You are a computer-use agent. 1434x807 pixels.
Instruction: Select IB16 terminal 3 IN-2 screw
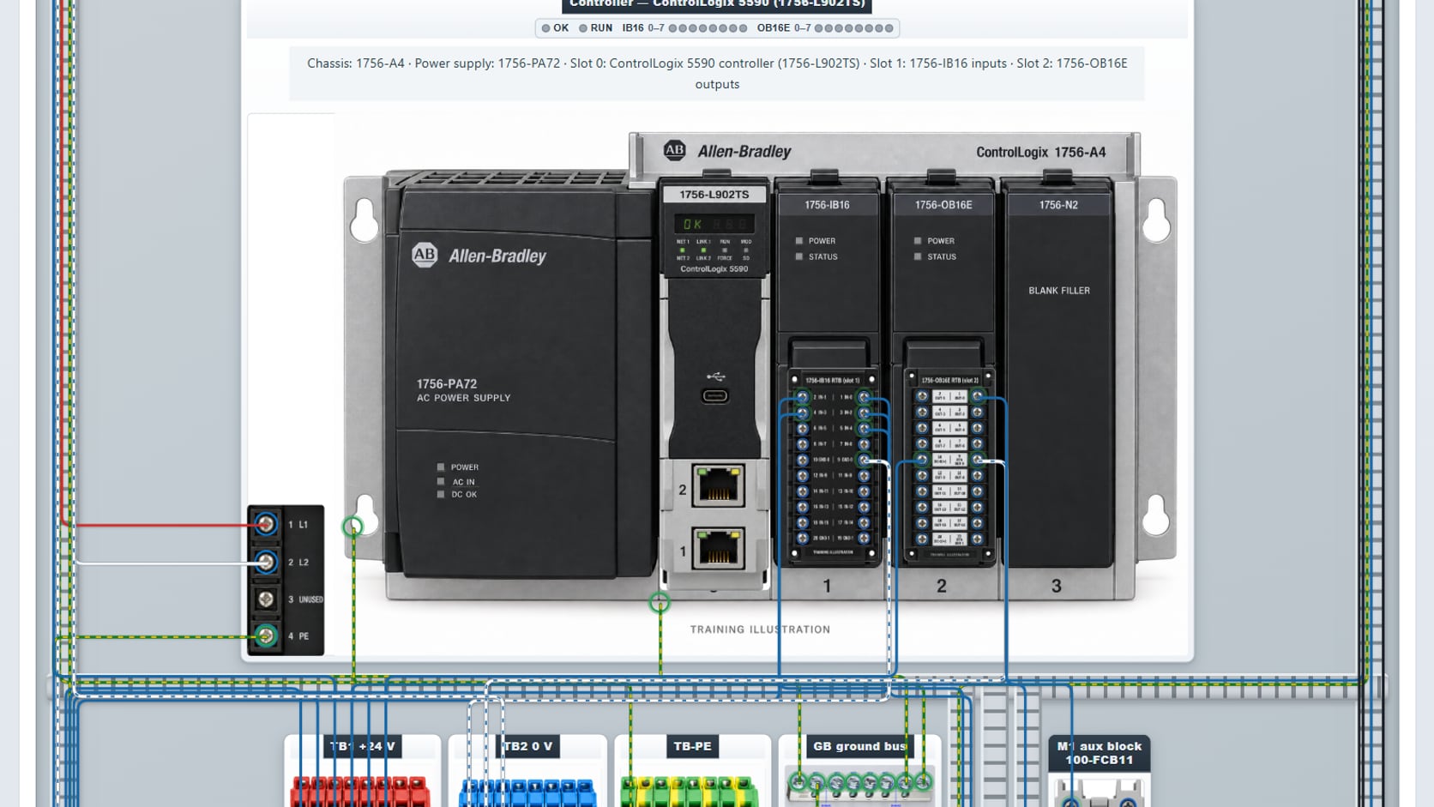pos(864,413)
